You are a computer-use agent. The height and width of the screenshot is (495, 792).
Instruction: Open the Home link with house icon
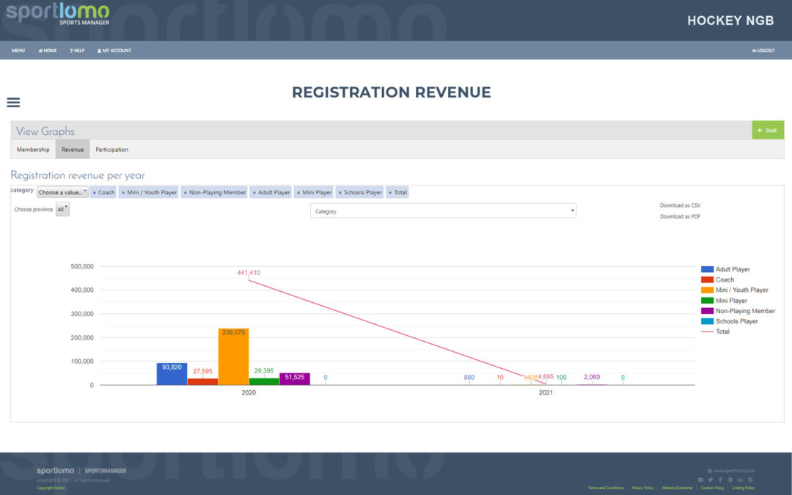(47, 50)
